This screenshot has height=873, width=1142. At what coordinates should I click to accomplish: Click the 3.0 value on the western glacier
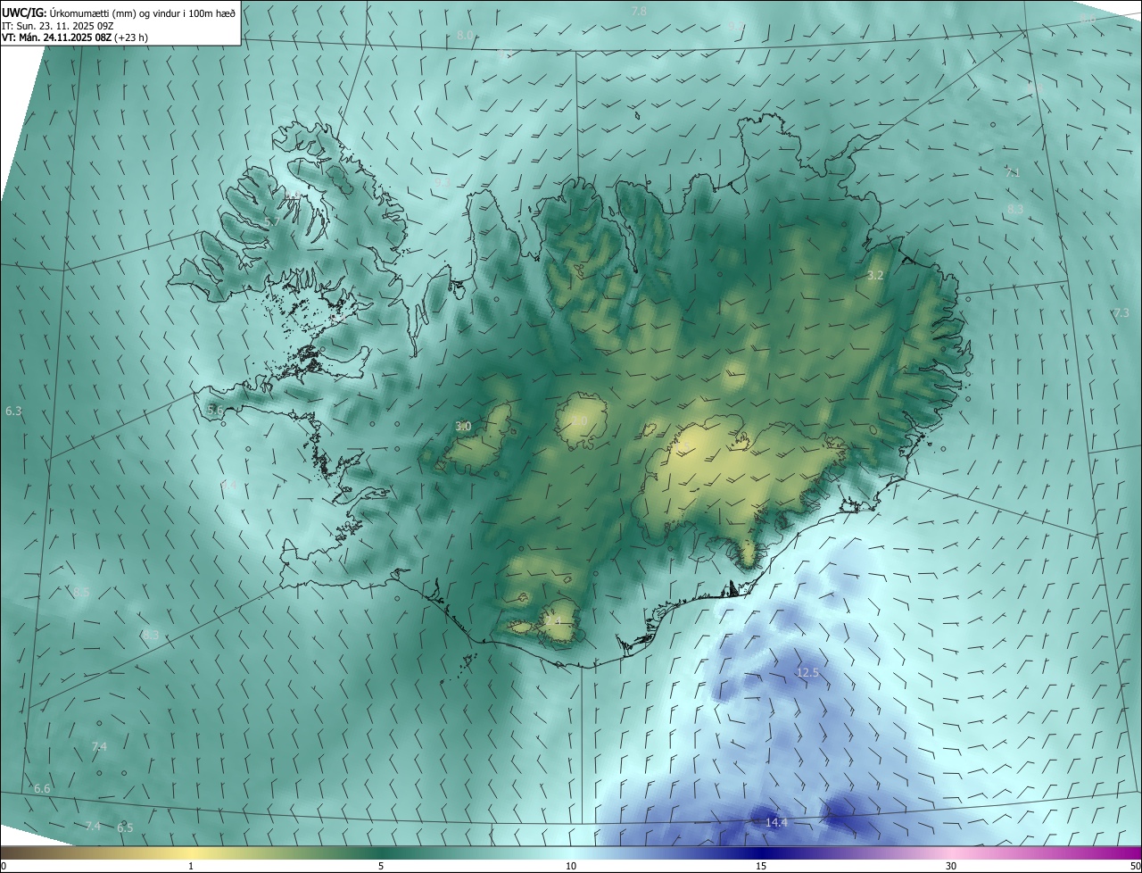click(463, 427)
